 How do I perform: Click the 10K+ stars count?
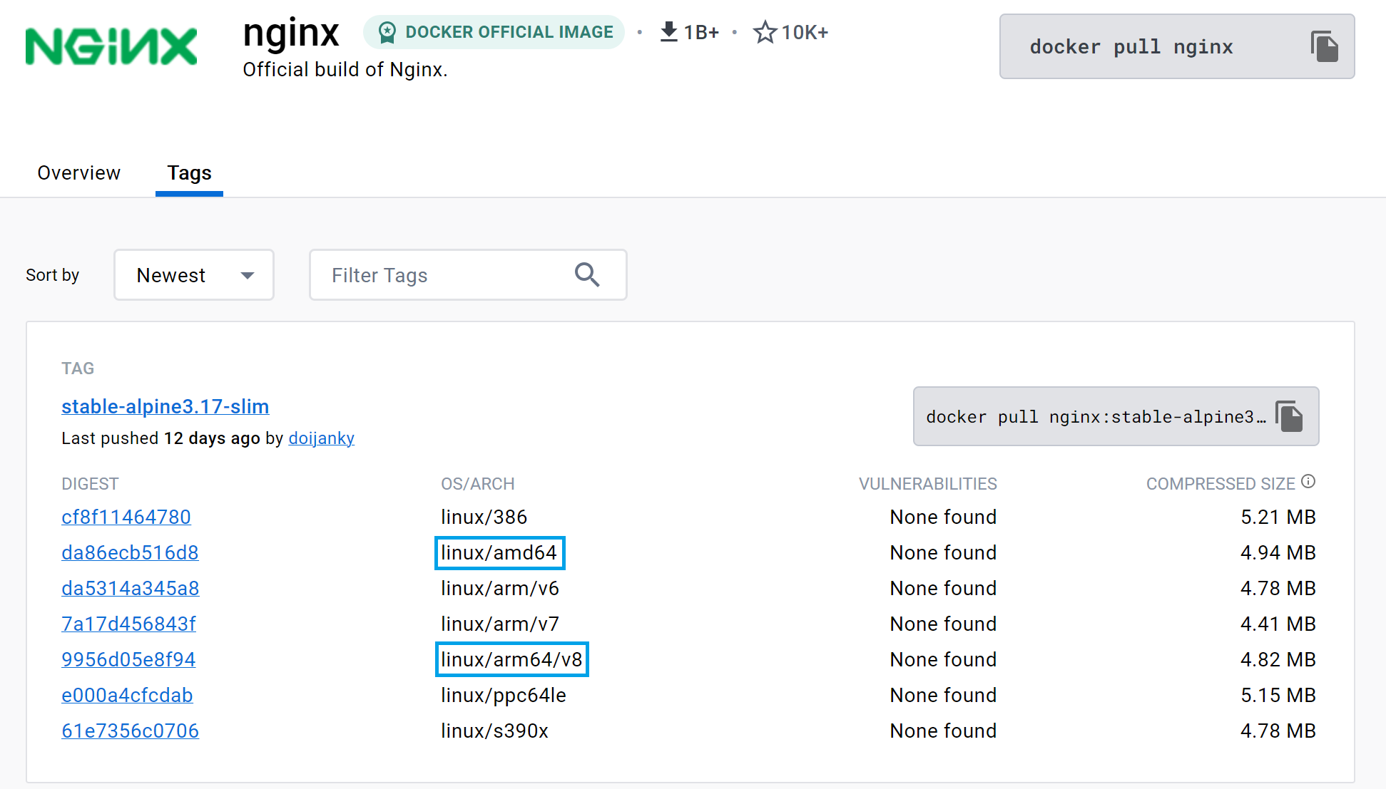805,32
